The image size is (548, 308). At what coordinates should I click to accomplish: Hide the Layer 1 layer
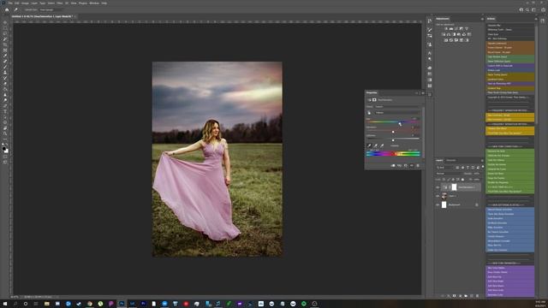438,196
